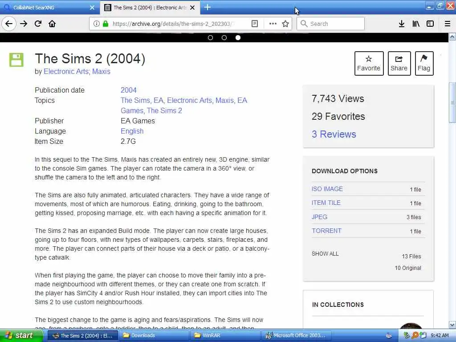Open the Firefox hamburger menu
This screenshot has width=456, height=342.
[x=448, y=24]
